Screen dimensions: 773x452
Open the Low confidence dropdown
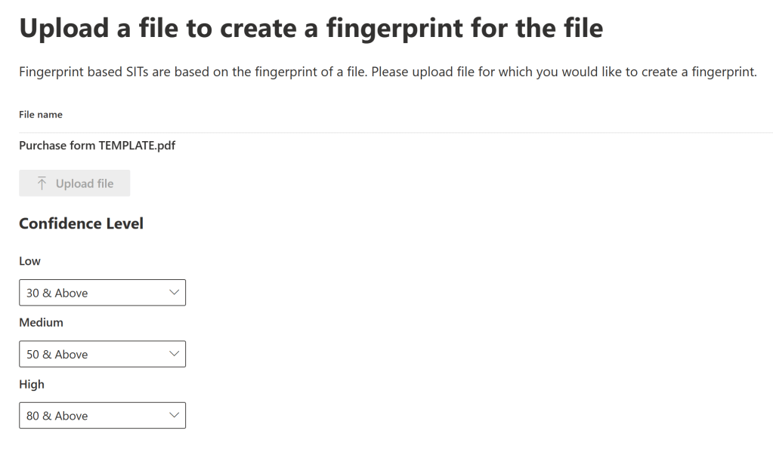[102, 293]
